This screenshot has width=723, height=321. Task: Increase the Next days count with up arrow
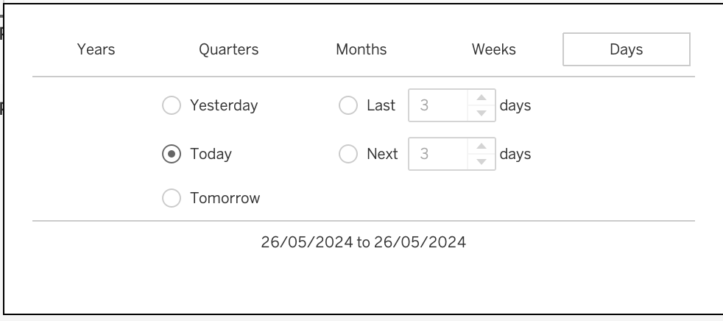(482, 147)
